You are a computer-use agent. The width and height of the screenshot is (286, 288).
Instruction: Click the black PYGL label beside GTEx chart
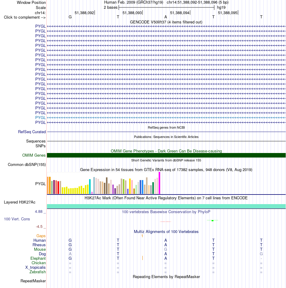pos(40,184)
